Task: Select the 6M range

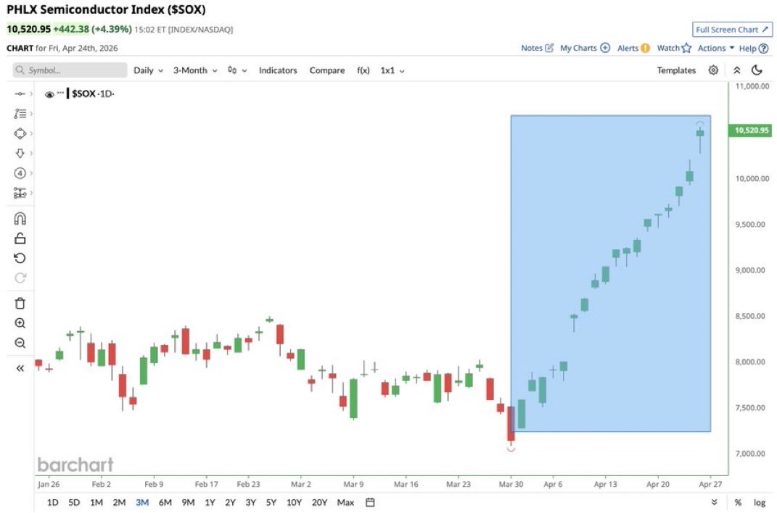Action: click(x=165, y=503)
